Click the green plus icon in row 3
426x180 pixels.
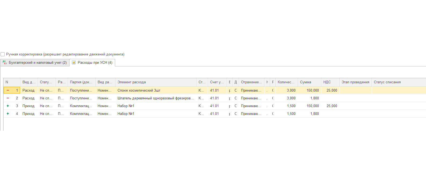click(x=8, y=106)
